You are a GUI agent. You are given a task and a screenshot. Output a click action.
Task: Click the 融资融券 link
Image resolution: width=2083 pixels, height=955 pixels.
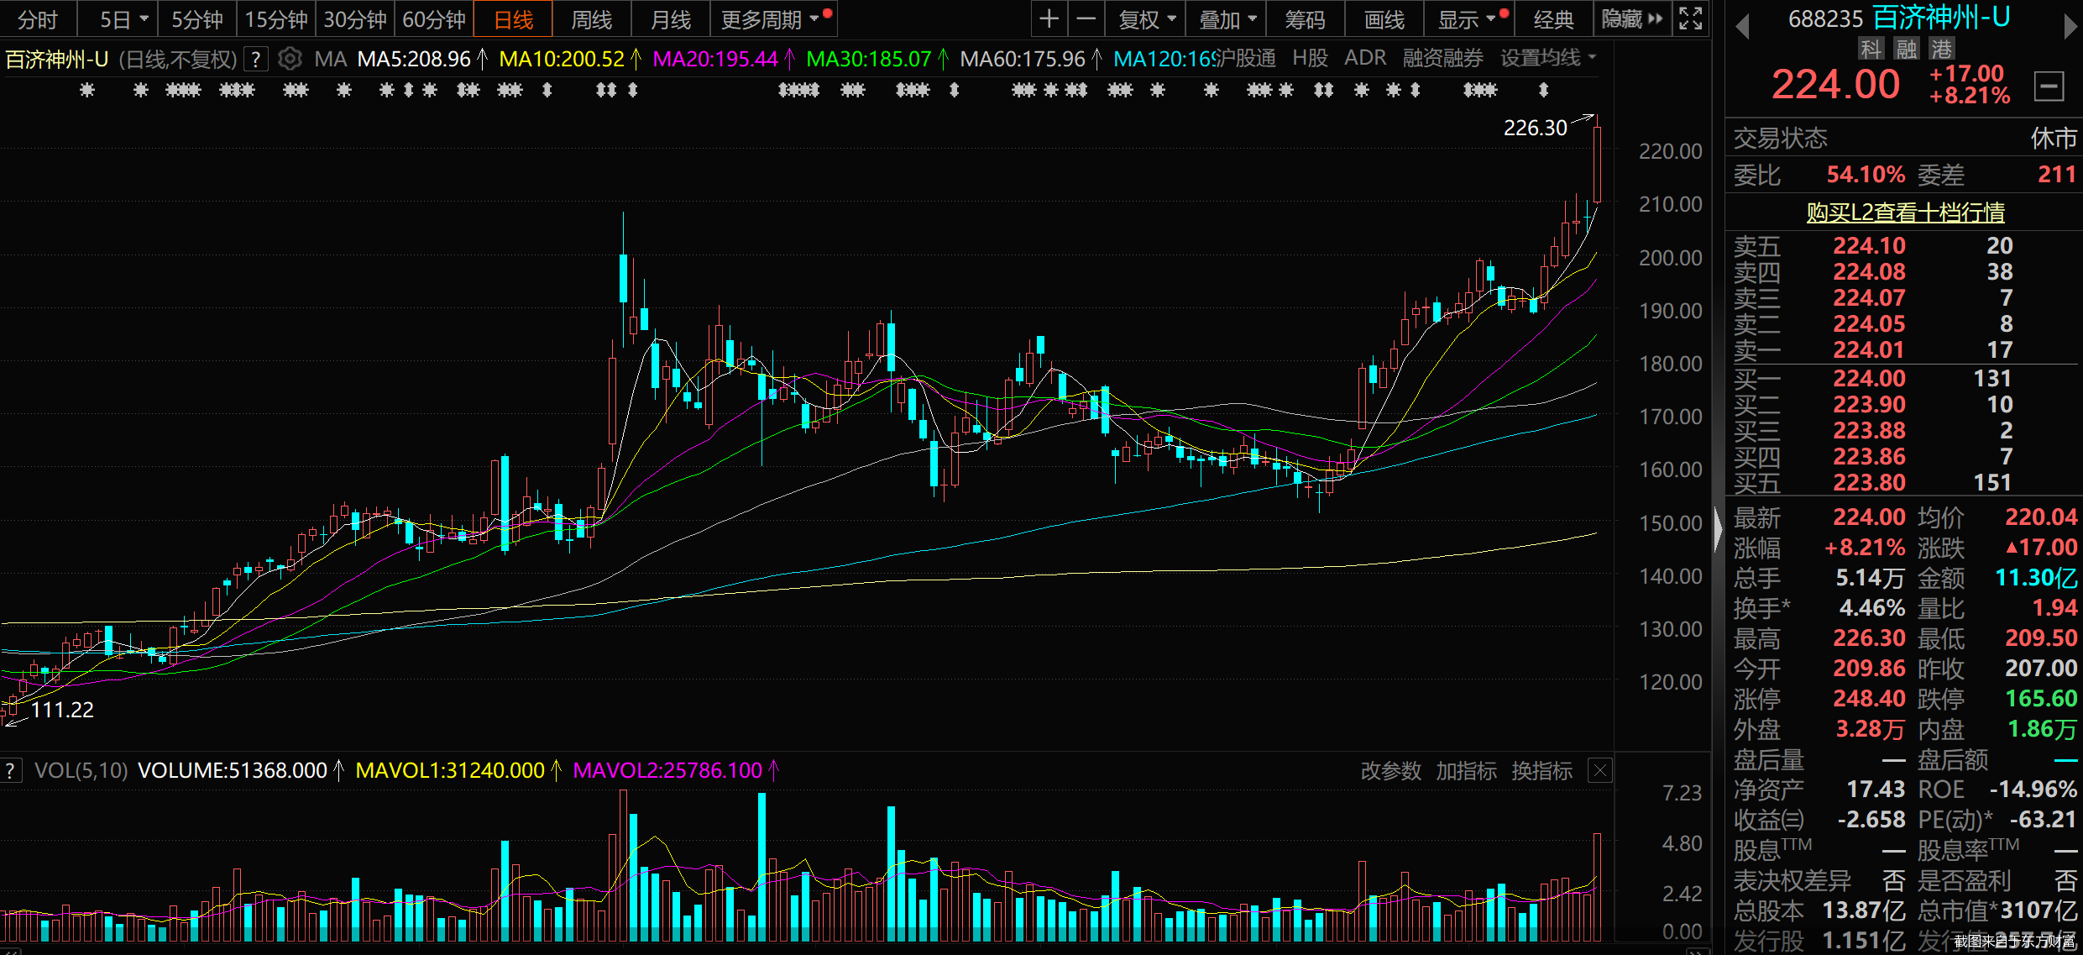tap(1442, 58)
